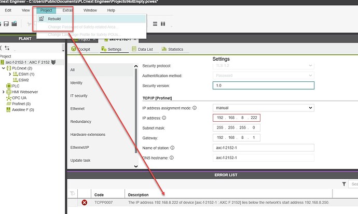Click info icon beside IP address assignment mode
The image size is (358, 214).
[x=195, y=108]
